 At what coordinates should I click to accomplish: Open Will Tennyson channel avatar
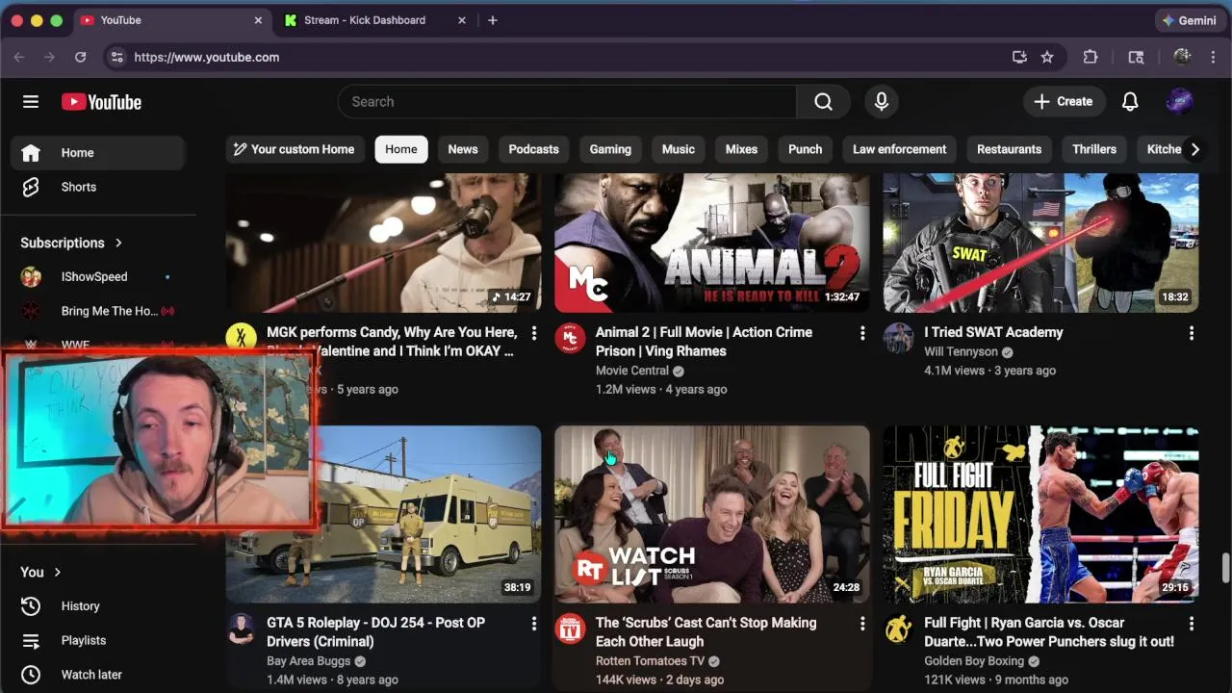tap(899, 339)
